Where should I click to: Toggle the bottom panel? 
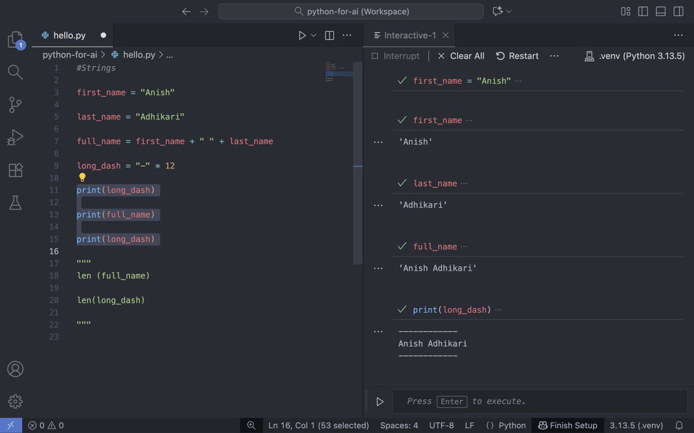pyautogui.click(x=661, y=12)
